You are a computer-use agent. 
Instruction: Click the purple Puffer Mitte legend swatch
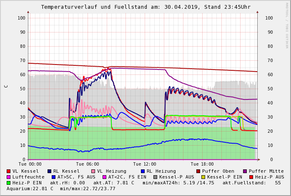(x=245, y=171)
